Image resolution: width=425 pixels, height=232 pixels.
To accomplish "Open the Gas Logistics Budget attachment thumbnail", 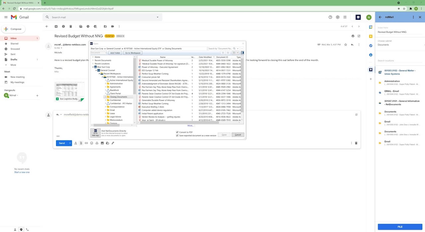I will pos(69,91).
